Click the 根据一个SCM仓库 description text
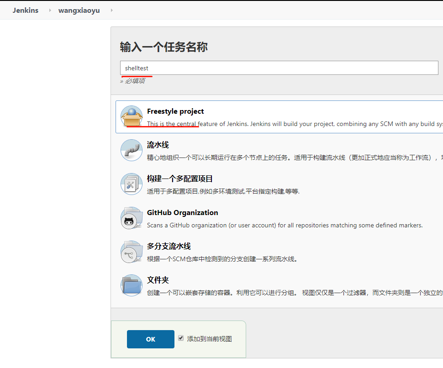 (x=222, y=259)
